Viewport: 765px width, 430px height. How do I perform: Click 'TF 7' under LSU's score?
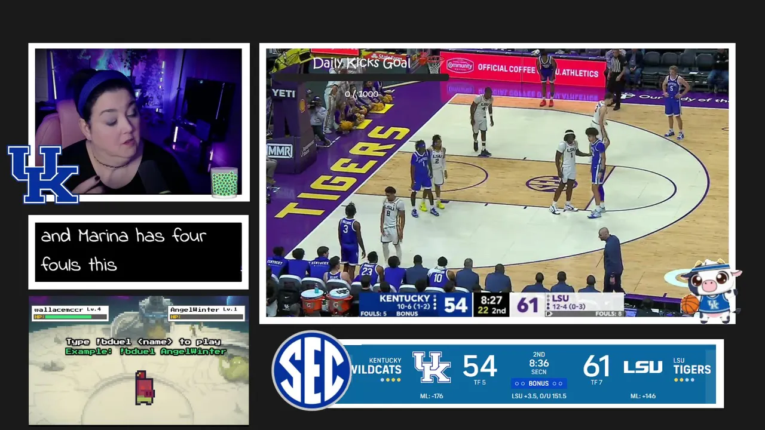(x=596, y=382)
